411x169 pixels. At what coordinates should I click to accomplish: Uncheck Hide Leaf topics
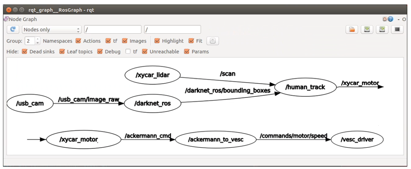pos(62,52)
